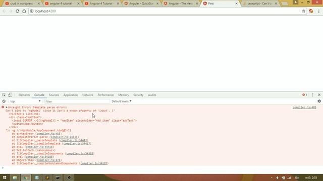Click the network signal tray icon
This screenshot has height=181, width=323.
click(289, 177)
